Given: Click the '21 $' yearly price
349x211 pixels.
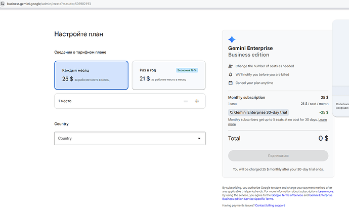Looking at the screenshot, I should point(145,78).
